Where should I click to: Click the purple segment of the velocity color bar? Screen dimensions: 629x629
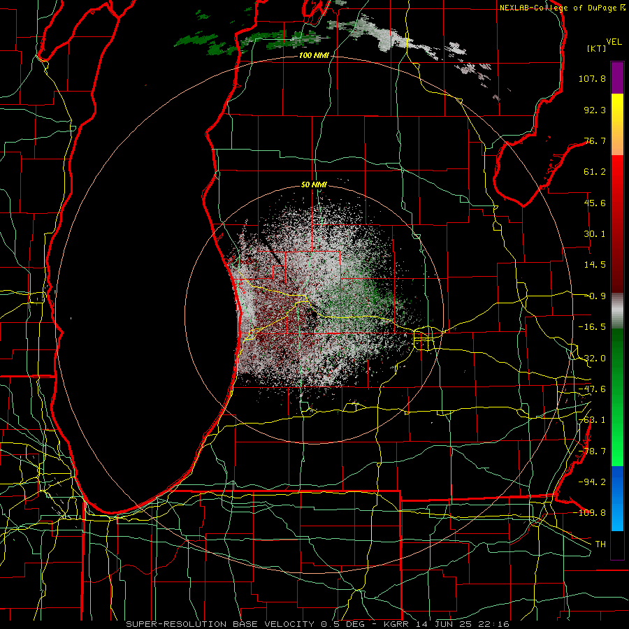click(x=617, y=78)
